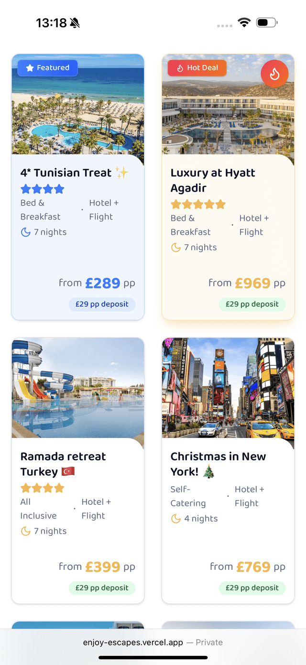
Task: Tap the moon icon beside Tunisian Treat's 7 nights
Action: pos(25,232)
